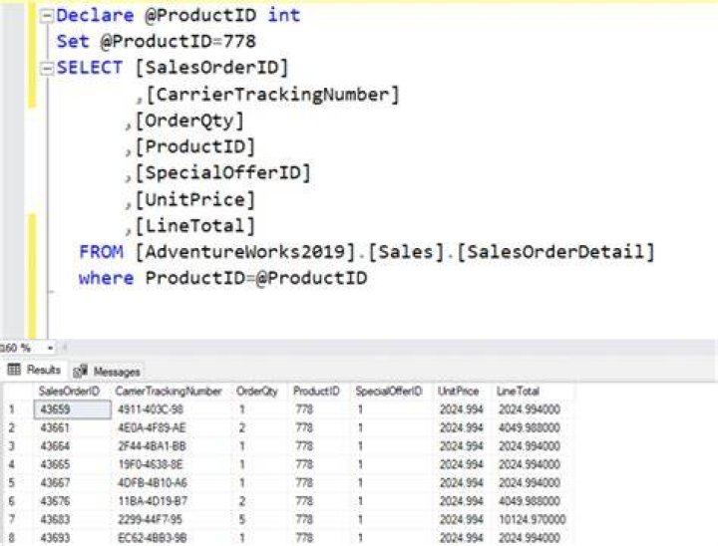Click LineTotal 4049.988000 in row 2

pyautogui.click(x=530, y=427)
